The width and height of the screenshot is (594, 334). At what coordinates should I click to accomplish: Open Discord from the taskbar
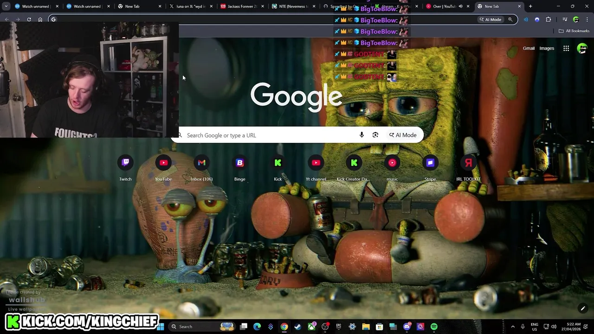tap(407, 327)
